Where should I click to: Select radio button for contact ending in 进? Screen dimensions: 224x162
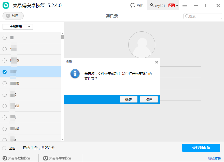[x=5, y=106]
